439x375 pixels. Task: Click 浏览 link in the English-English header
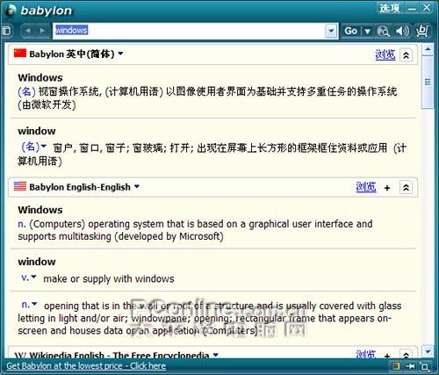click(366, 187)
